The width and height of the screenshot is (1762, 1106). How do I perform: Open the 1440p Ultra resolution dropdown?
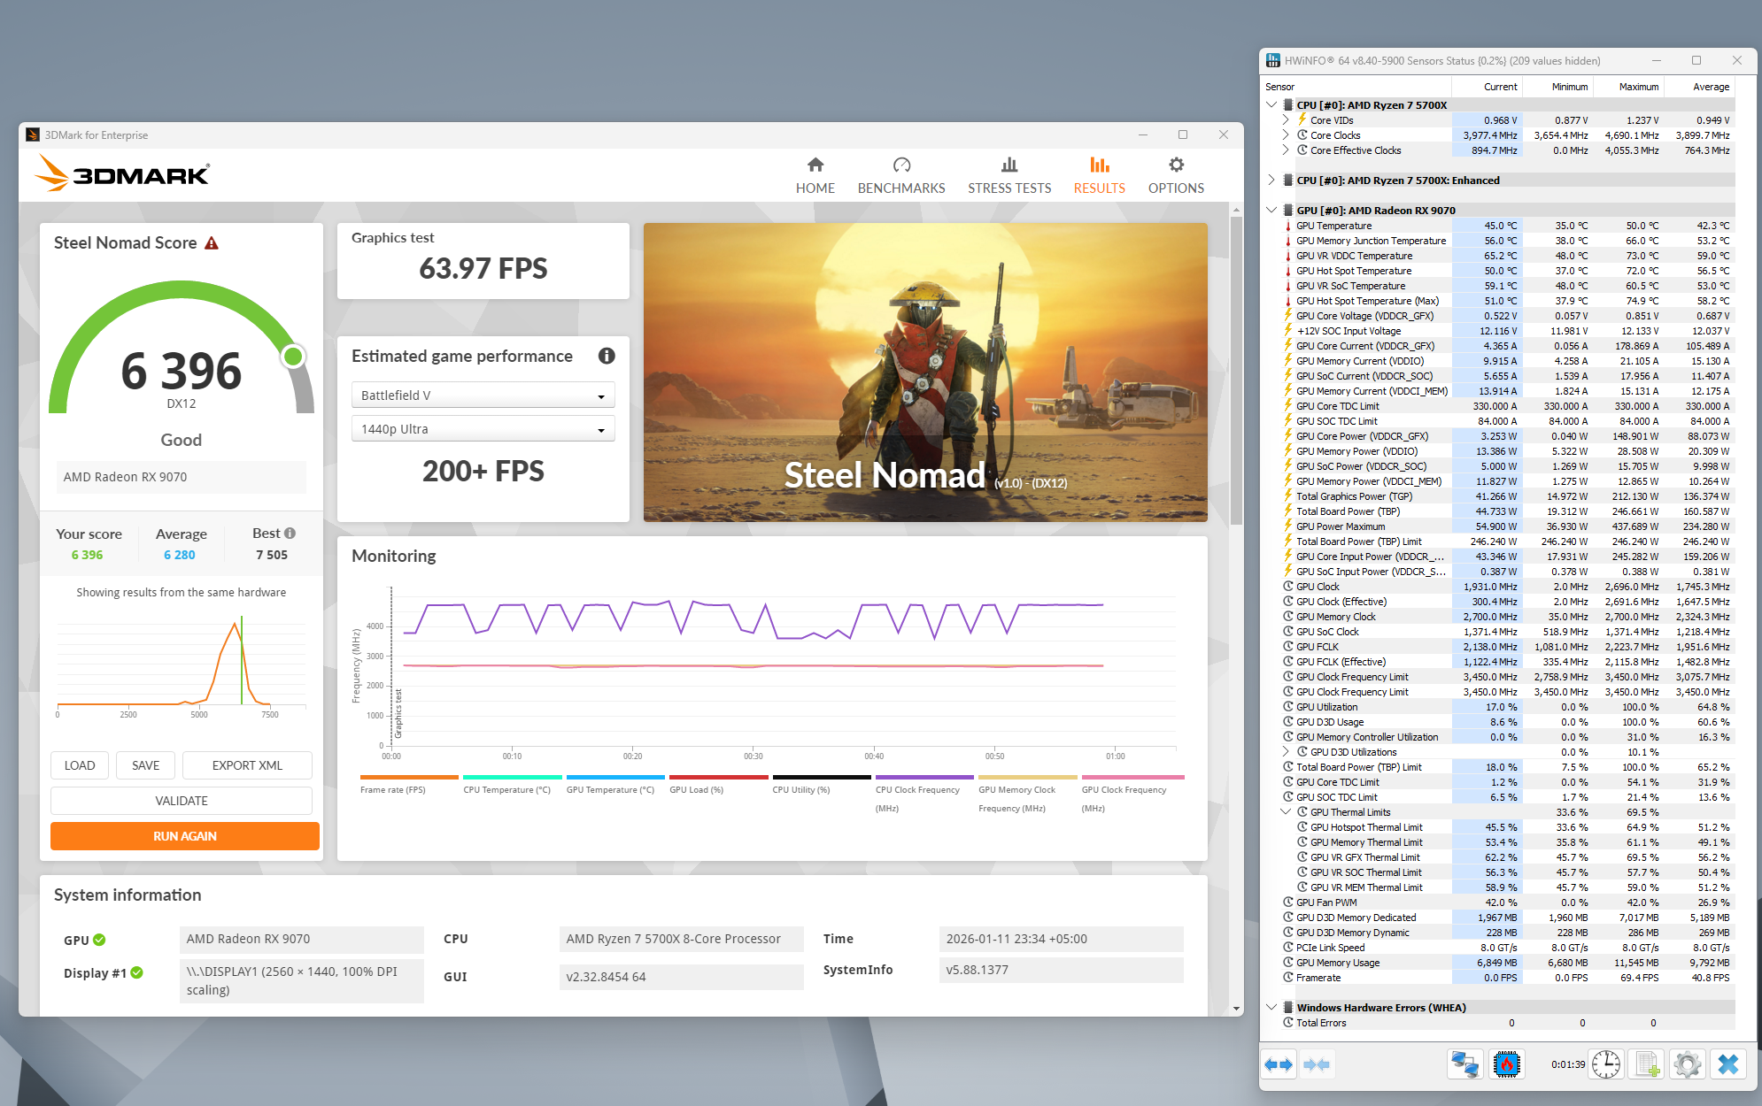pyautogui.click(x=483, y=429)
